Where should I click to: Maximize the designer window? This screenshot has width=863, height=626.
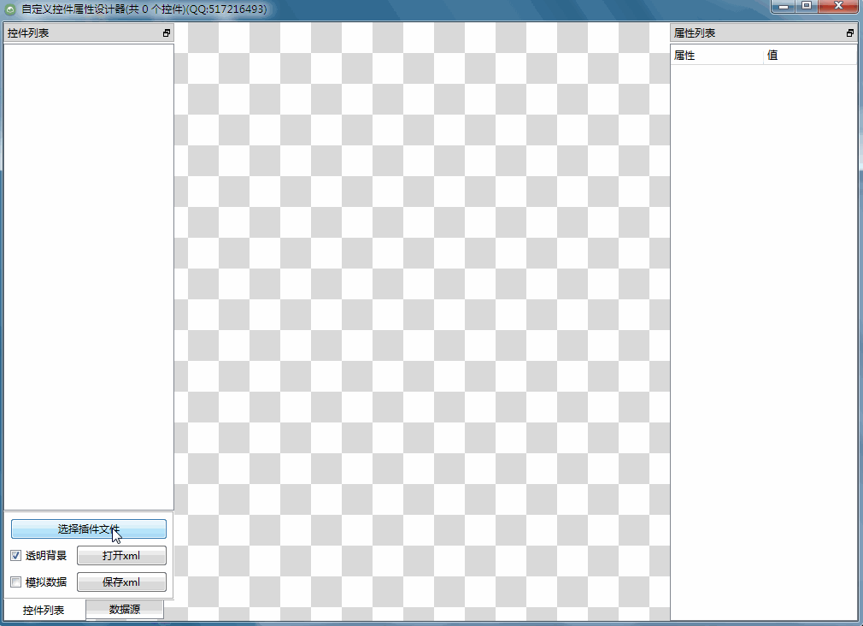point(806,7)
